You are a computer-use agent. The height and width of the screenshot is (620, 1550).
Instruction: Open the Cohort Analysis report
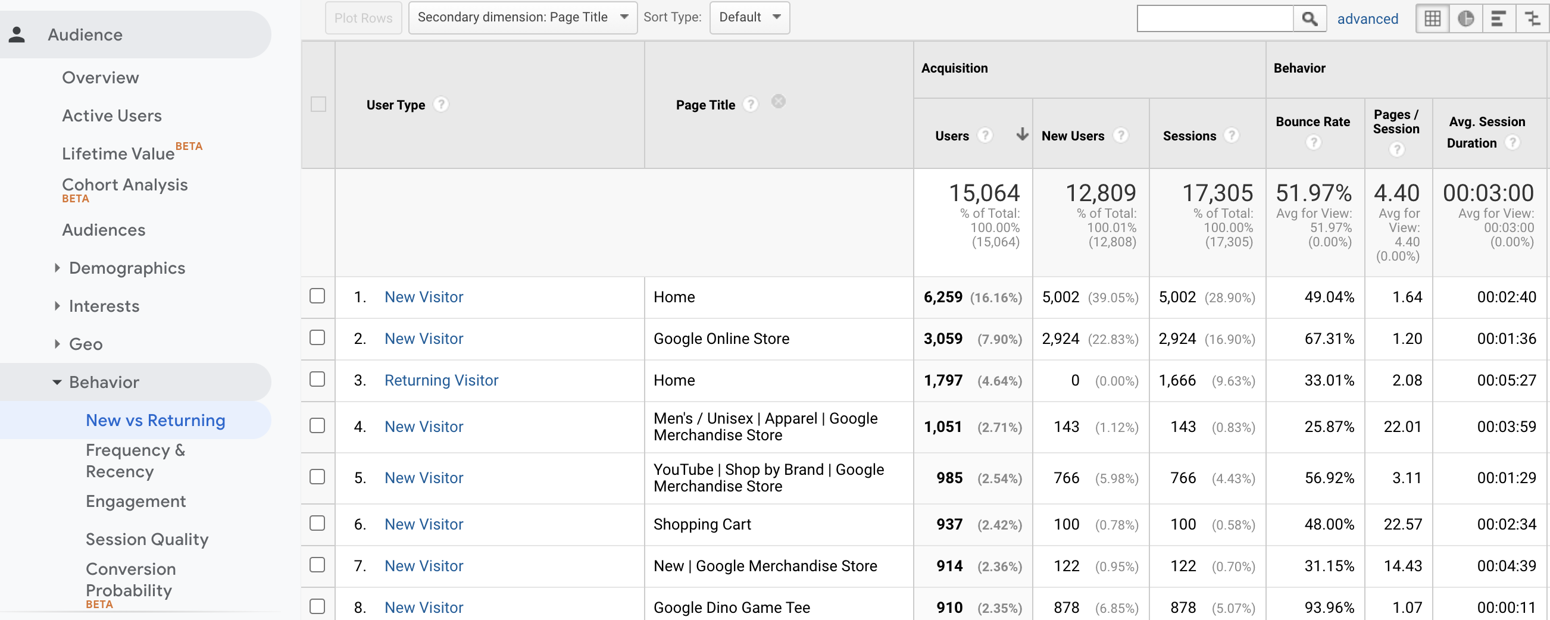point(124,186)
